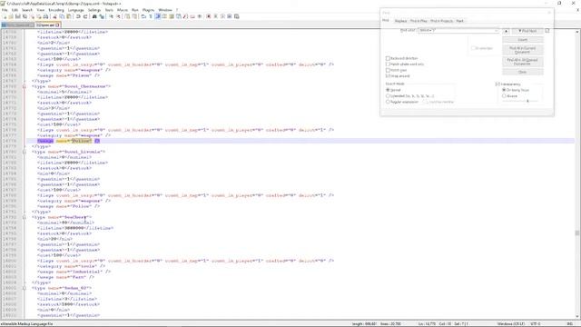Close the types.xml document tab
The height and width of the screenshot is (327, 581).
[x=57, y=25]
